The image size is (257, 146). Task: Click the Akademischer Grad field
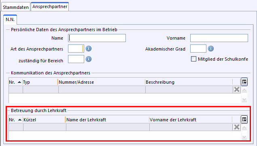click(198, 49)
